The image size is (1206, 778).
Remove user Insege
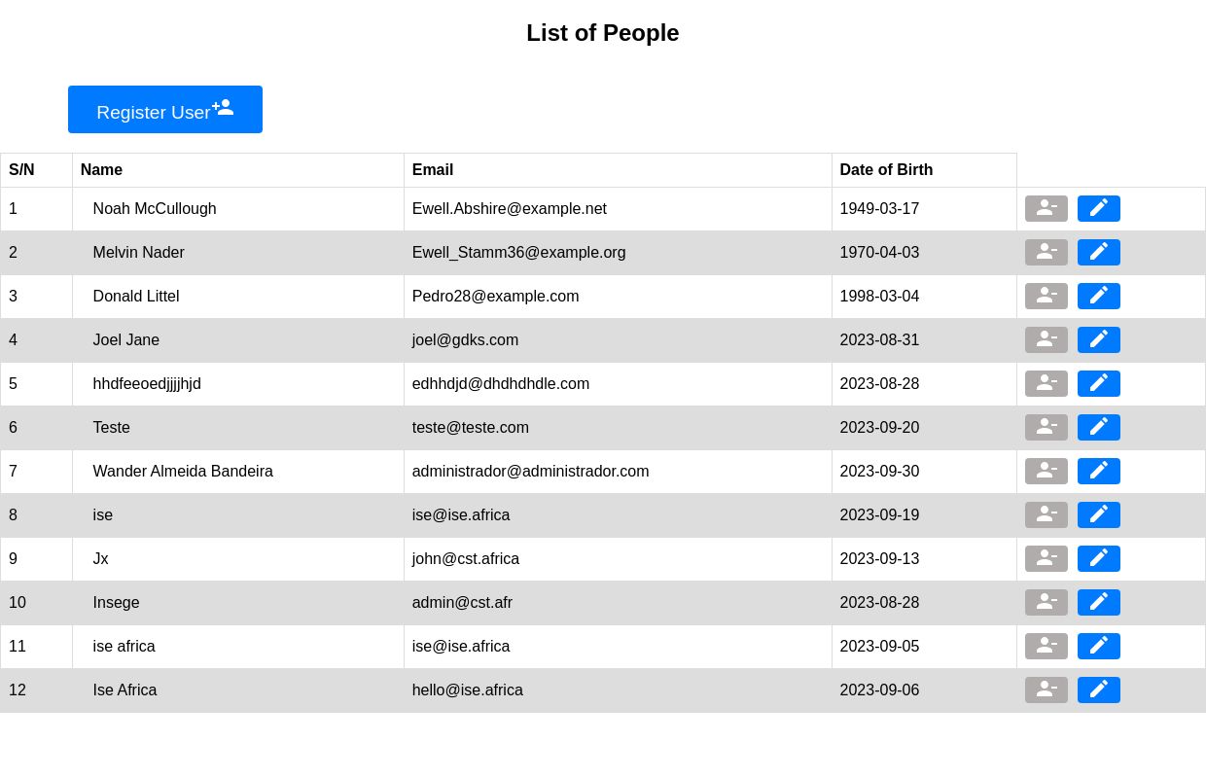coord(1046,603)
